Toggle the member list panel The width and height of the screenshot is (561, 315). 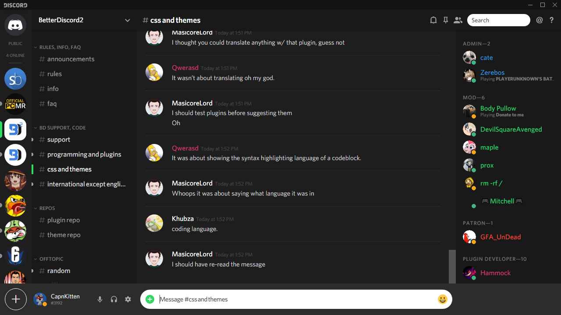point(458,20)
